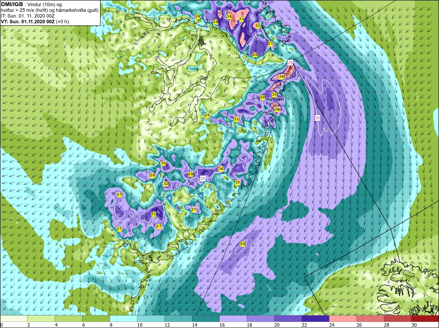Pick the above-30 m/s dark red legend swatch
Screen dimensions: 439x328
click(425, 319)
